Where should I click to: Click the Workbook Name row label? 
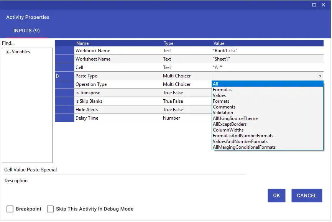[93, 51]
